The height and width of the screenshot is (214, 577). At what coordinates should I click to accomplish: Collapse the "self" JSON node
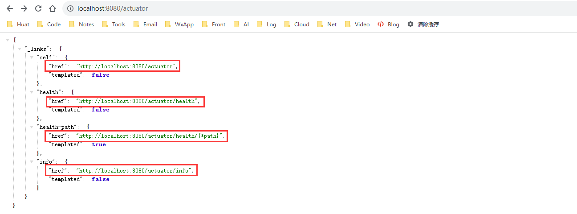pyautogui.click(x=32, y=58)
